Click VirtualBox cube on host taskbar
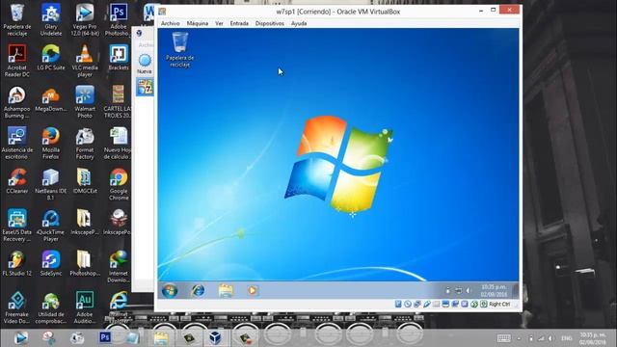Image resolution: width=617 pixels, height=347 pixels. (215, 337)
